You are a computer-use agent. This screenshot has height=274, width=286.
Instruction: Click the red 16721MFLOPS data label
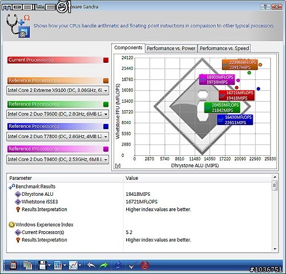point(236,95)
